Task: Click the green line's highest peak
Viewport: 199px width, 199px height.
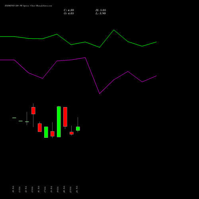Action: click(x=114, y=30)
